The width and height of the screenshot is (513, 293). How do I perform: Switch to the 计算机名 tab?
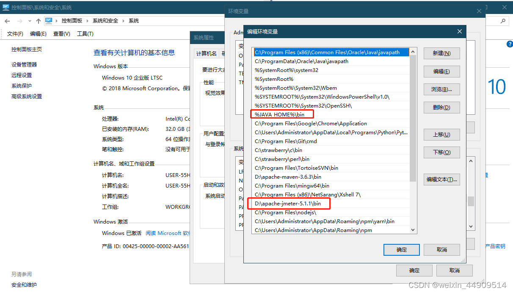(x=207, y=53)
